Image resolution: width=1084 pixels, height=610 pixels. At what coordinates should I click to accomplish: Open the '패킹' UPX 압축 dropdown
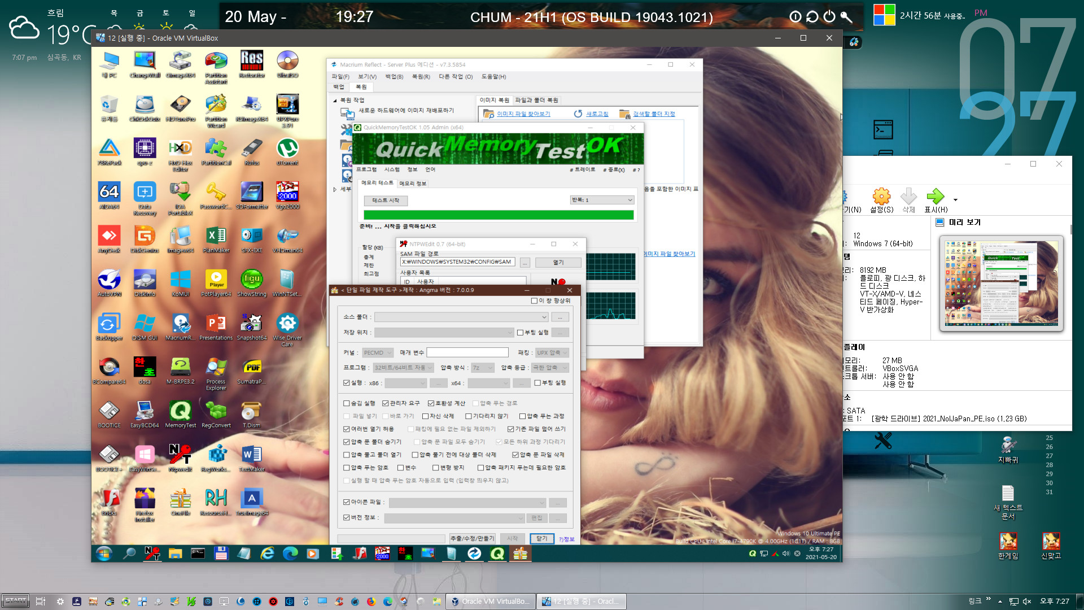point(552,353)
